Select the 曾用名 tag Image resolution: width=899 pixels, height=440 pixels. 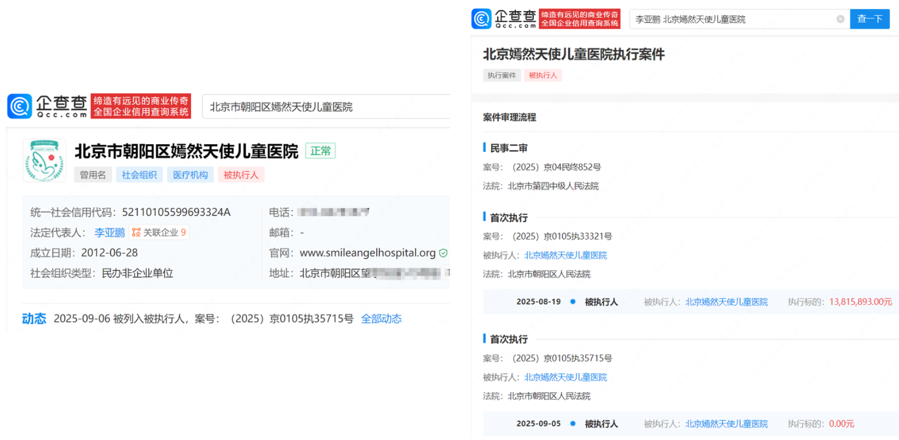(x=93, y=175)
